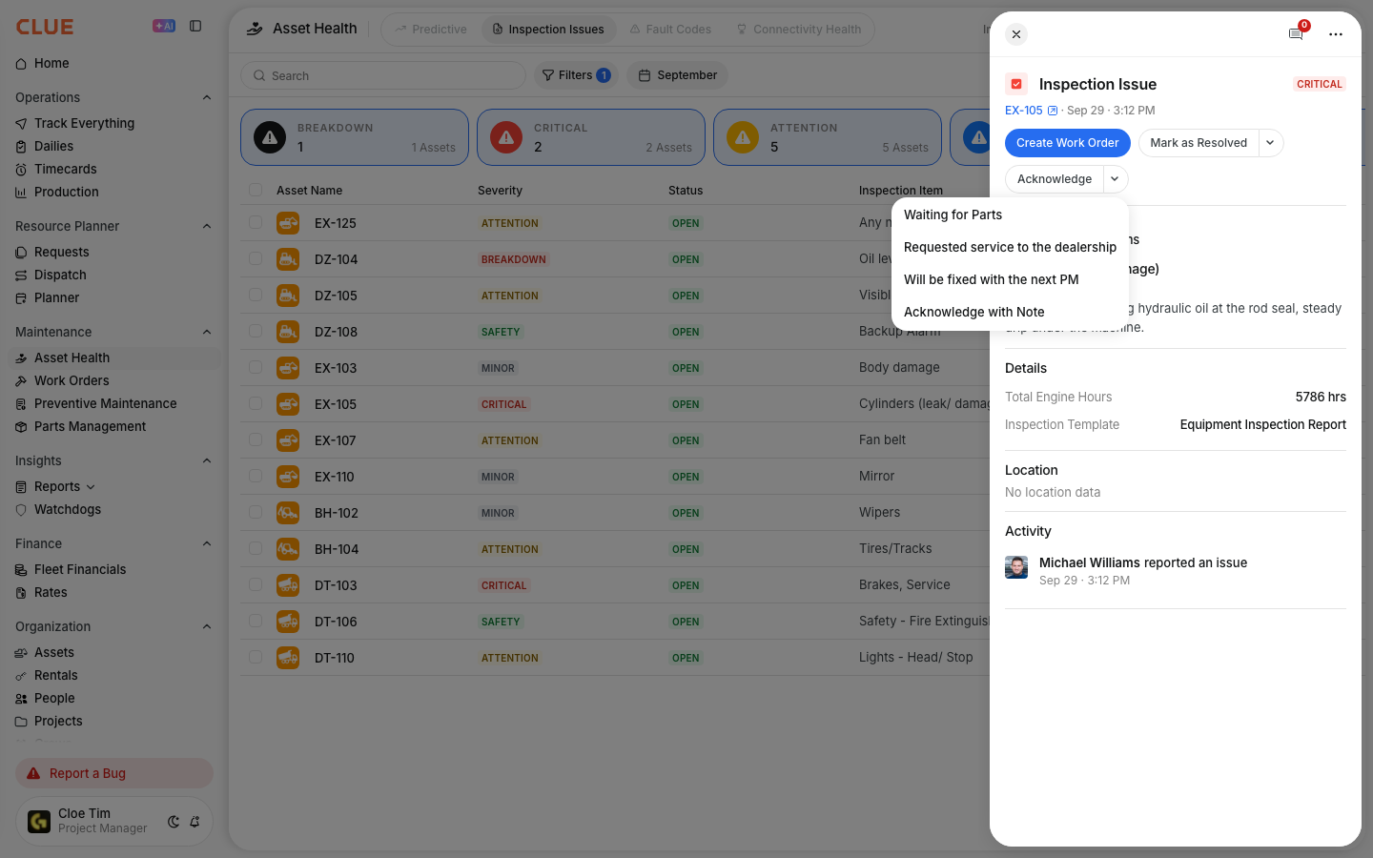Click the AI badge next to CLUE logo

164,27
